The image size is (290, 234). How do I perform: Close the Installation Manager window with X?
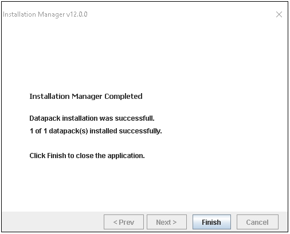[x=279, y=14]
